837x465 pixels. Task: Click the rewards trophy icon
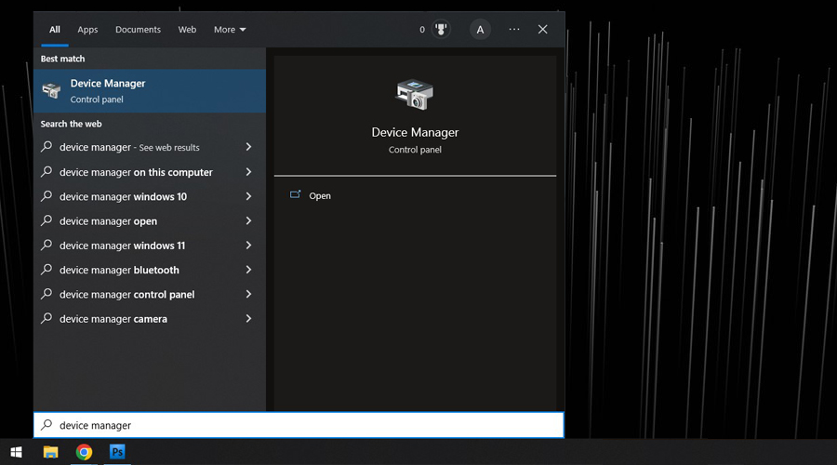coord(441,30)
